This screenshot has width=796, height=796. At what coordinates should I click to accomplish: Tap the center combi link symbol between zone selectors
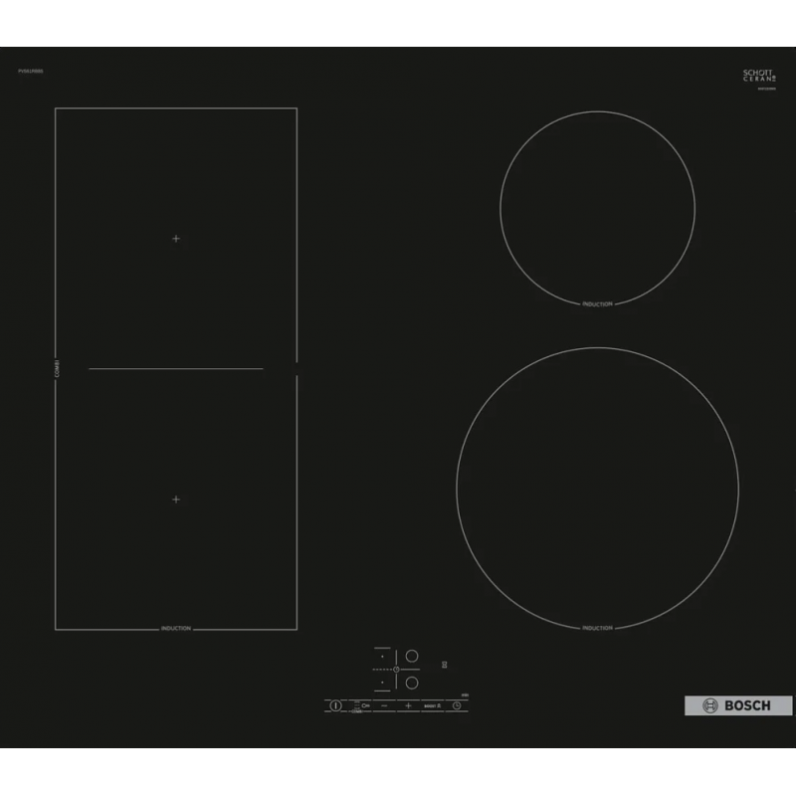[x=396, y=669]
